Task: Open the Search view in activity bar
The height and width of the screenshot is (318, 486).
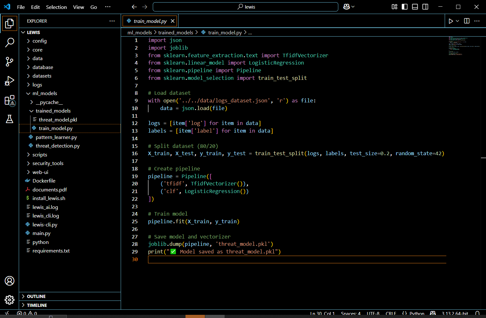Action: pyautogui.click(x=10, y=42)
